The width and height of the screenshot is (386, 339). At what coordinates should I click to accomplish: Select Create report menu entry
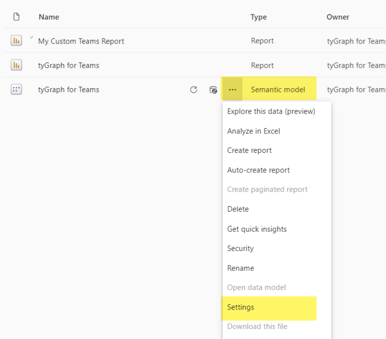click(249, 150)
